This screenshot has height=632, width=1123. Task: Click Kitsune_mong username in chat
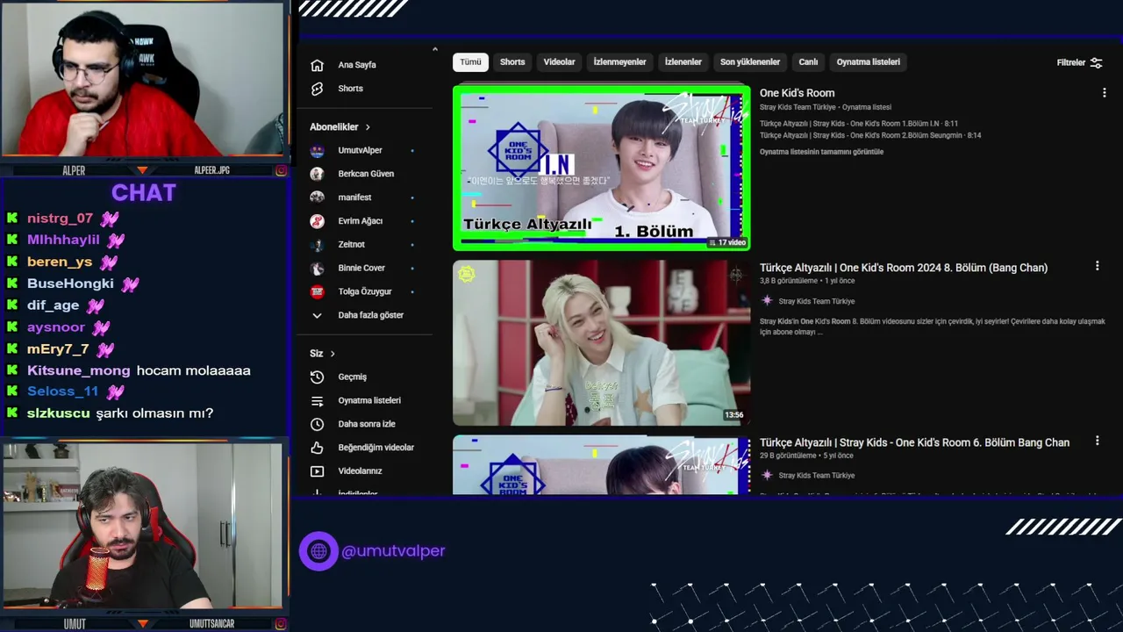(78, 370)
